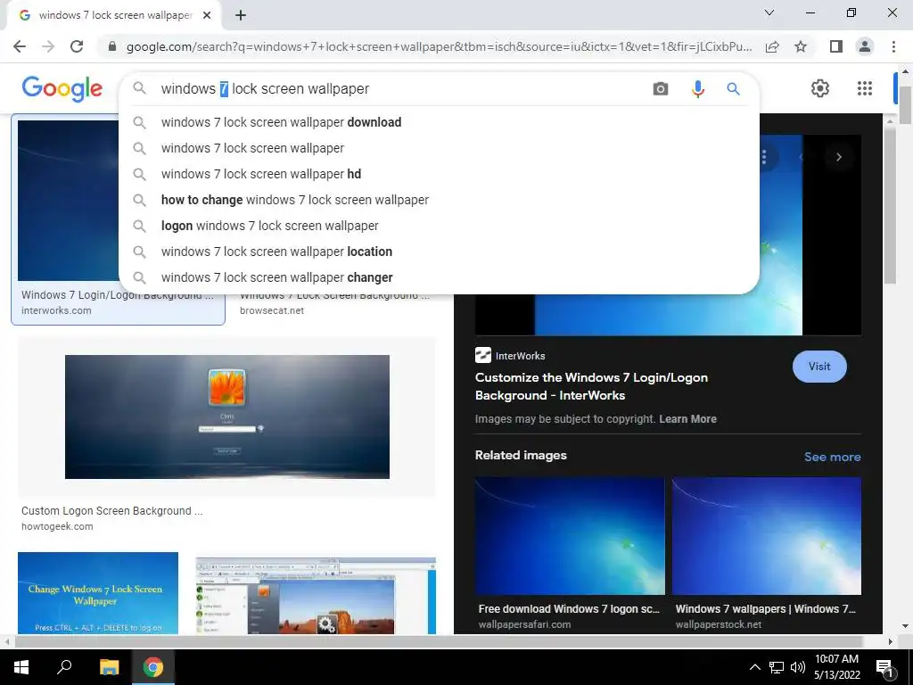Choose 'logon windows 7 lock screen wallpaper' suggestion
The height and width of the screenshot is (685, 913).
pyautogui.click(x=439, y=226)
